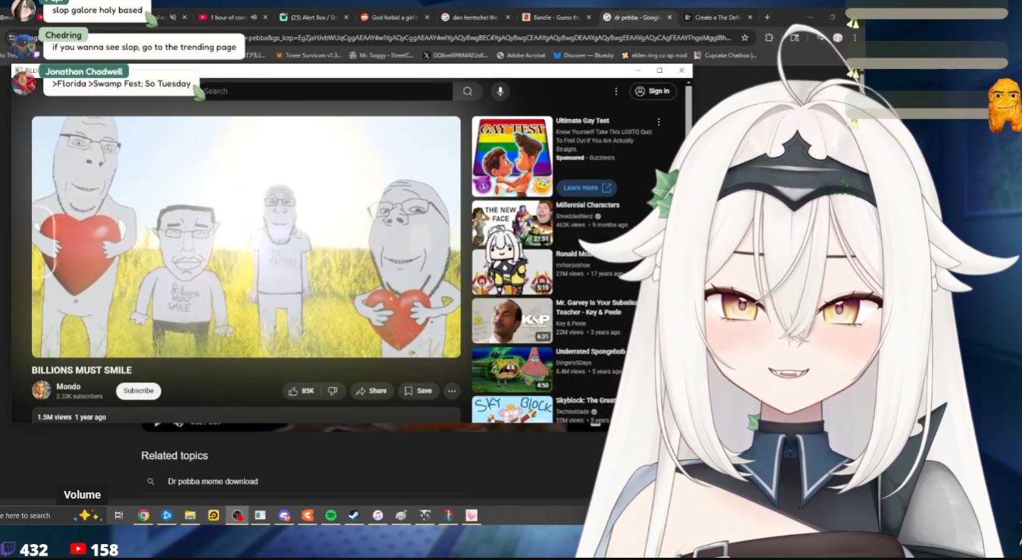Image resolution: width=1022 pixels, height=560 pixels.
Task: Open Steam from the taskbar
Action: (x=354, y=515)
